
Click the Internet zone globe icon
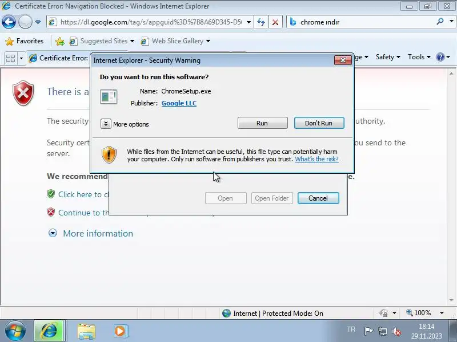tap(226, 313)
